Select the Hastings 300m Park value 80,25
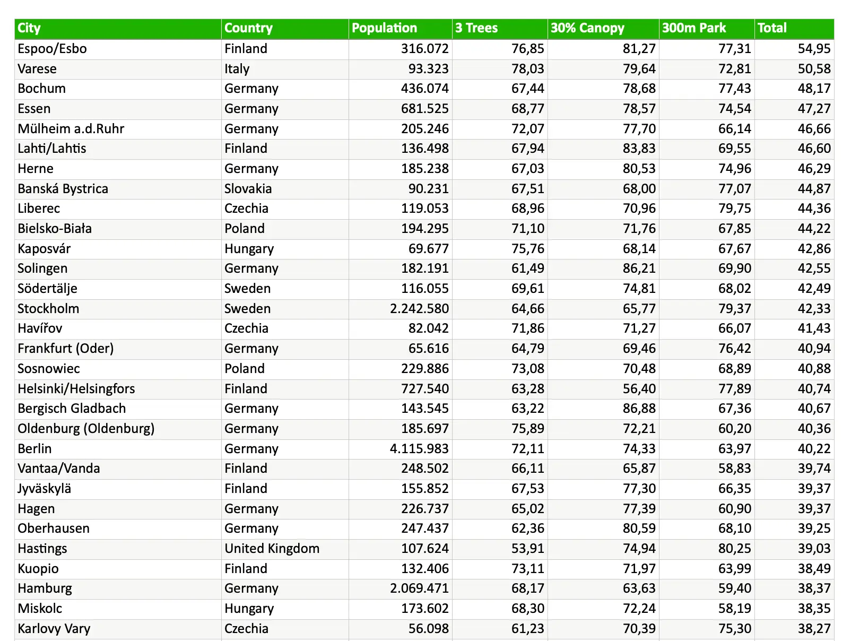 pos(707,549)
